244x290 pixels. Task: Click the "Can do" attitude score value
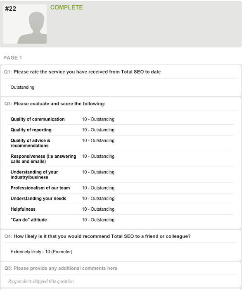[x=98, y=220]
